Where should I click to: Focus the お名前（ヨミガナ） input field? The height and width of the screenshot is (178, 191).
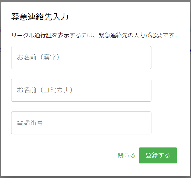click(x=81, y=90)
